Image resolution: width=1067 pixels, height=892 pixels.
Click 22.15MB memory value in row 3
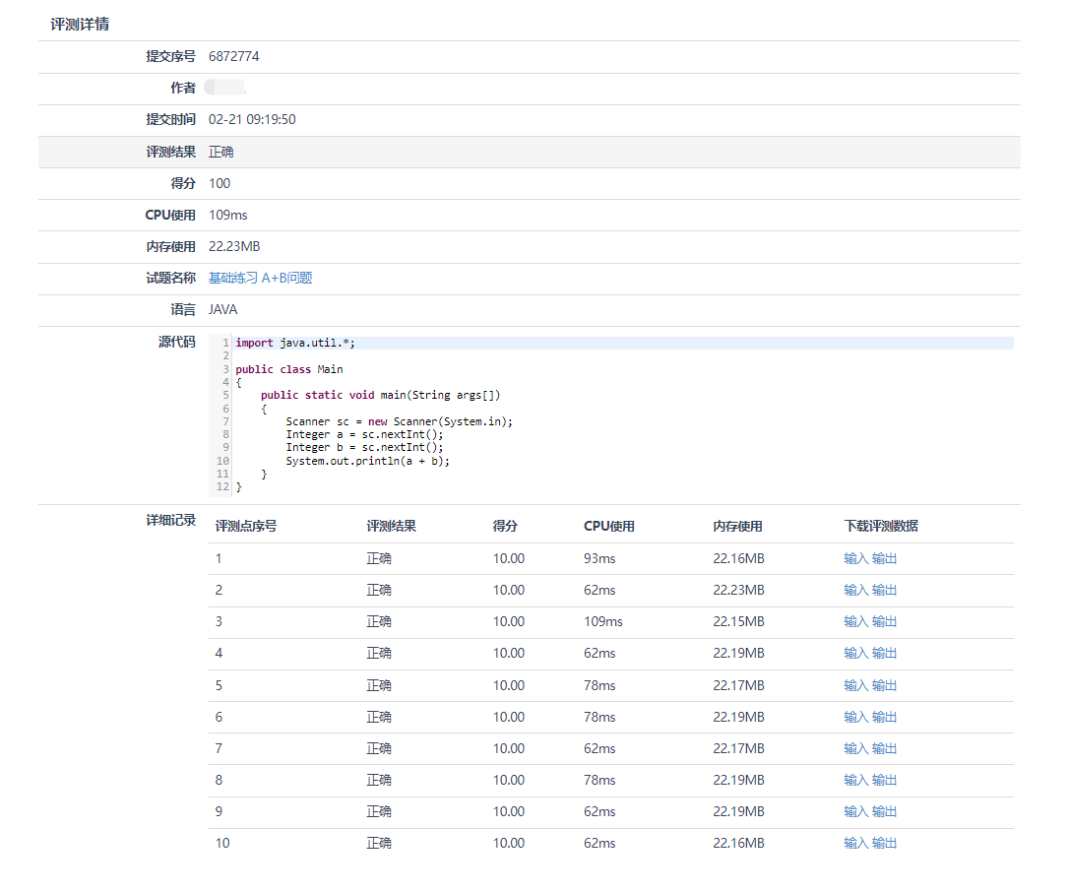(x=738, y=622)
